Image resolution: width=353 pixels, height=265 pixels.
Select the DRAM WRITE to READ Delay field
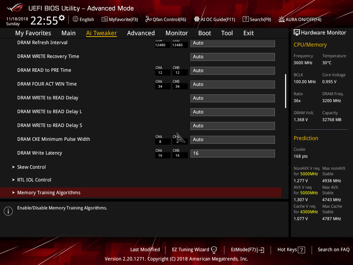pos(233,98)
